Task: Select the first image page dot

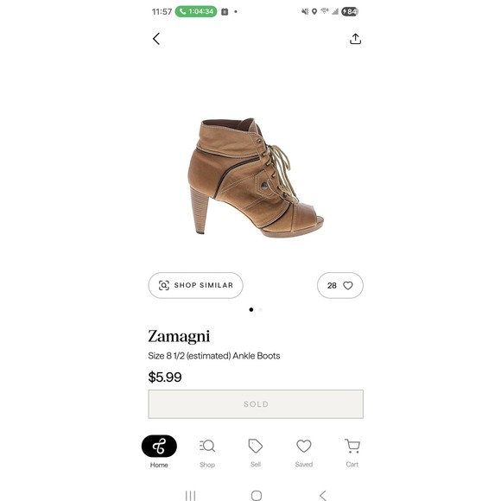Action: click(251, 309)
